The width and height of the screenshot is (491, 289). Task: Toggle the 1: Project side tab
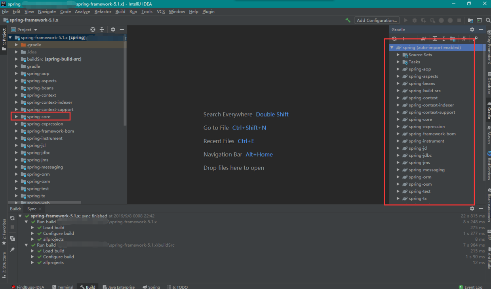pos(4,40)
